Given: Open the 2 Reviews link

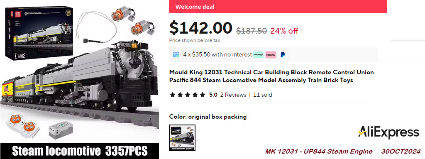Looking at the screenshot, I should tap(233, 95).
